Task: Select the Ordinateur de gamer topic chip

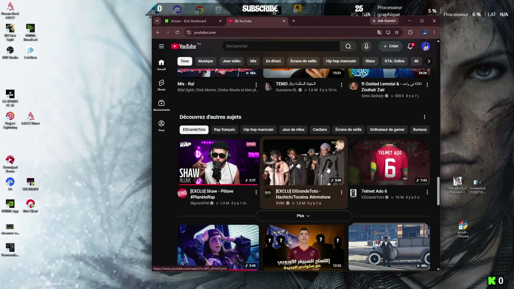Action: (387, 130)
